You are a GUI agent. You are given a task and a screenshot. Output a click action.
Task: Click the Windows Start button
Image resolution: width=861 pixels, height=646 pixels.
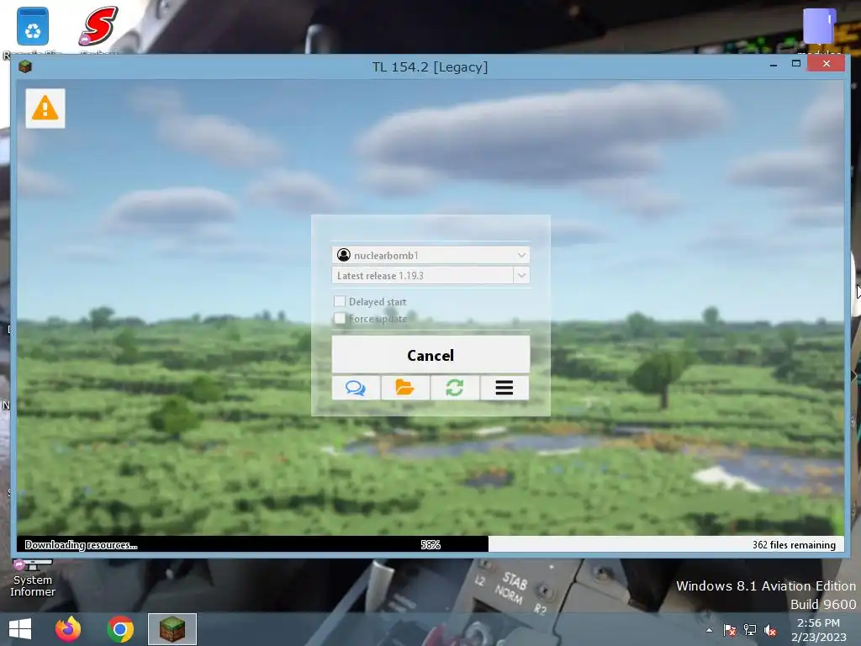tap(20, 629)
